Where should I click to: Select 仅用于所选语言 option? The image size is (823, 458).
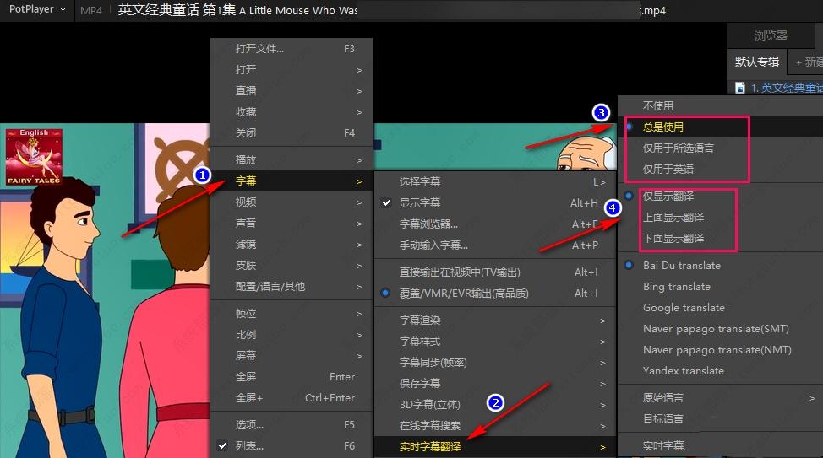[x=721, y=148]
